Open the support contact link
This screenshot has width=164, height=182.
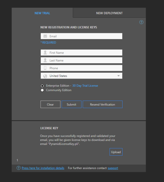(113, 168)
